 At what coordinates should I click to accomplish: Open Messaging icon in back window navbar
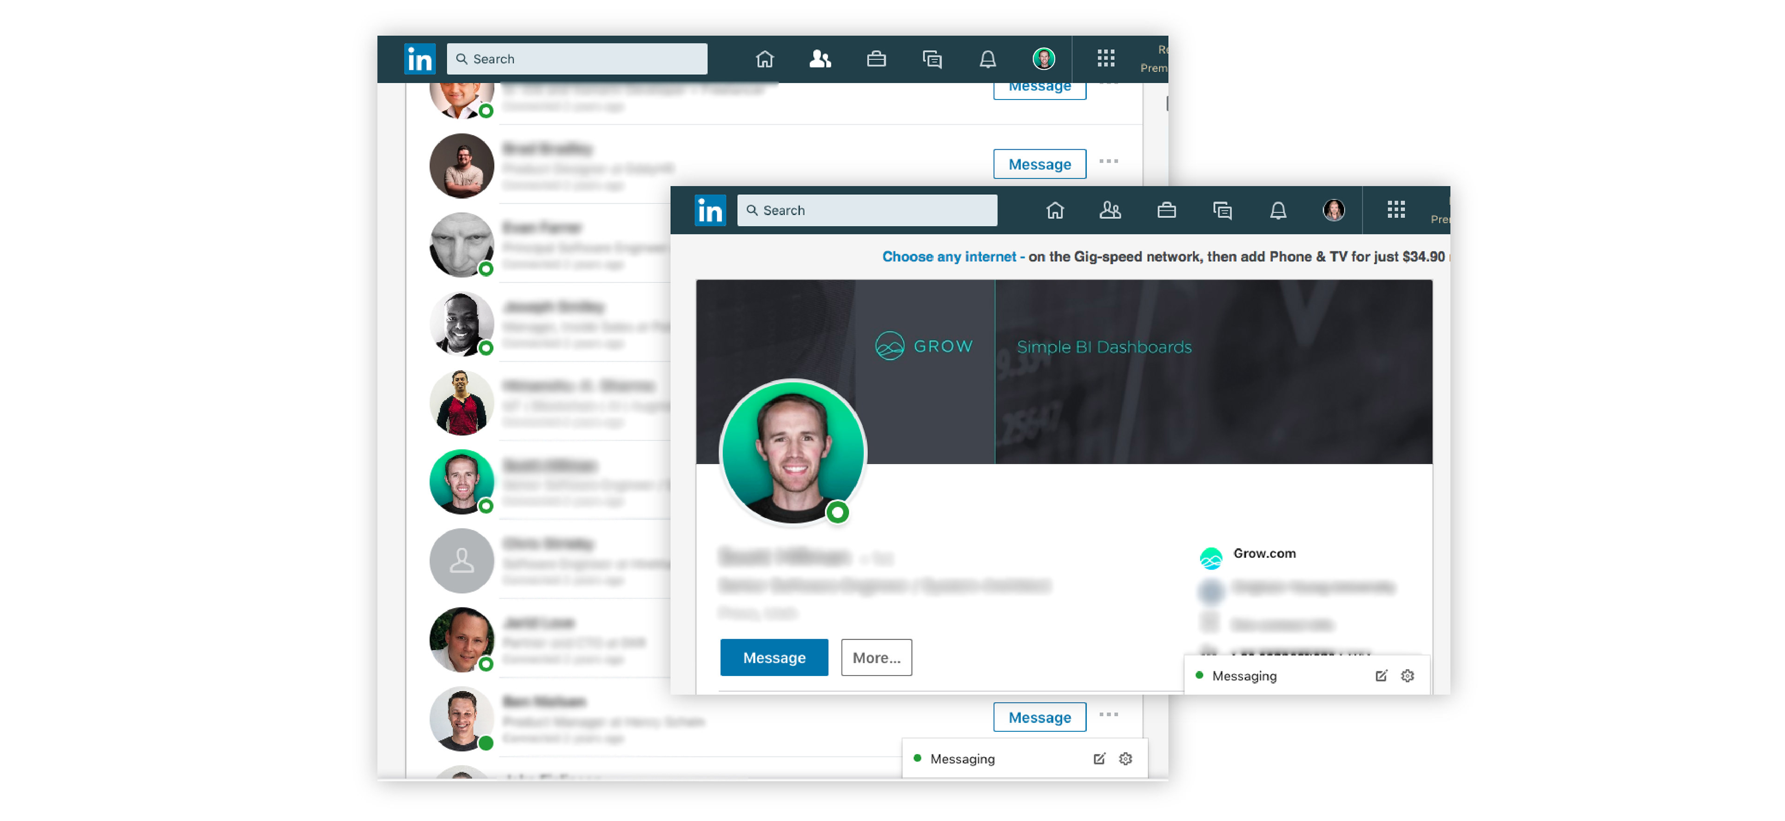coord(932,59)
